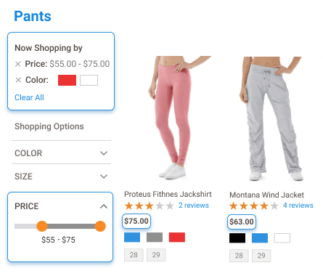Image resolution: width=323 pixels, height=276 pixels.
Task: Collapse the PRICE filter section
Action: (x=104, y=206)
